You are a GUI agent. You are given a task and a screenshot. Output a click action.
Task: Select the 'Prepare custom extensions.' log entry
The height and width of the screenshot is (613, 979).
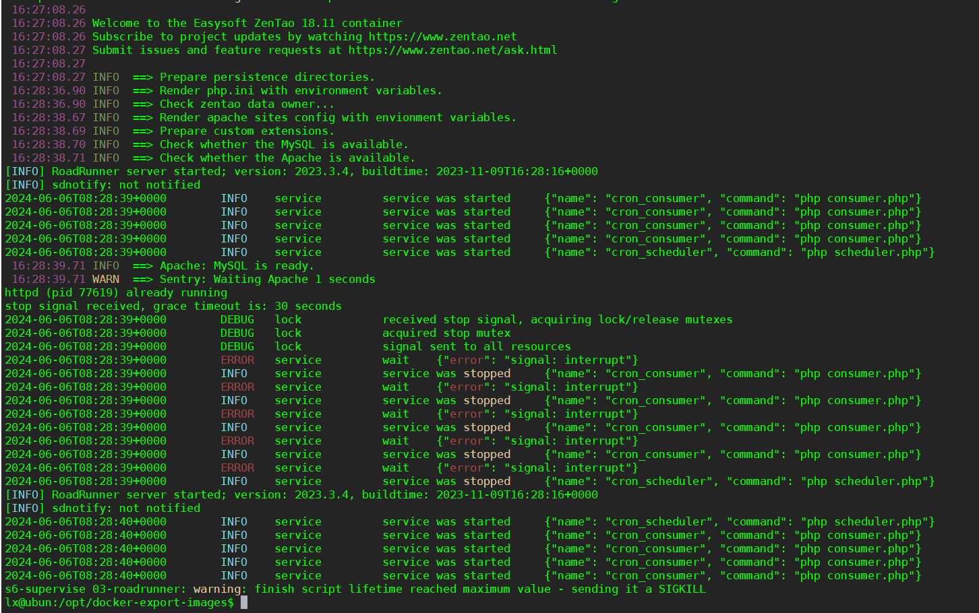[246, 131]
